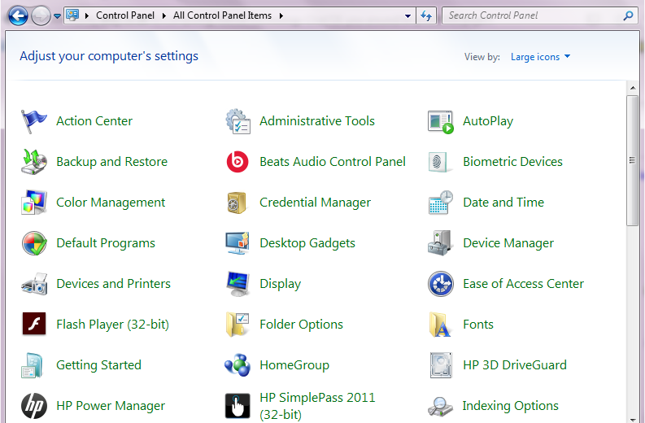Click the Control Panel breadcrumb segment

[125, 15]
